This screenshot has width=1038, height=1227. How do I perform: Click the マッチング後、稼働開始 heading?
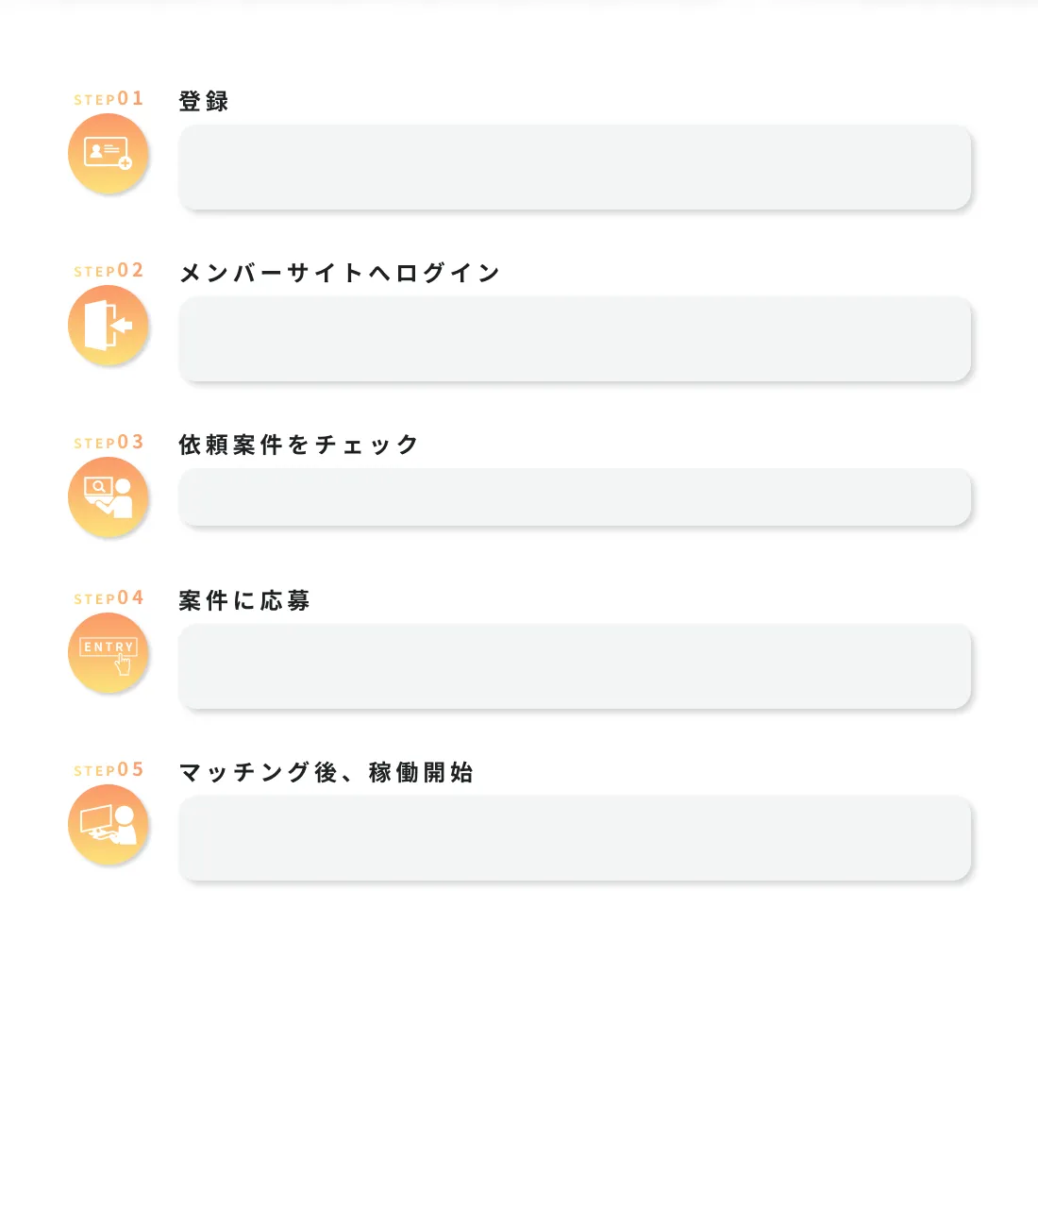click(x=326, y=772)
